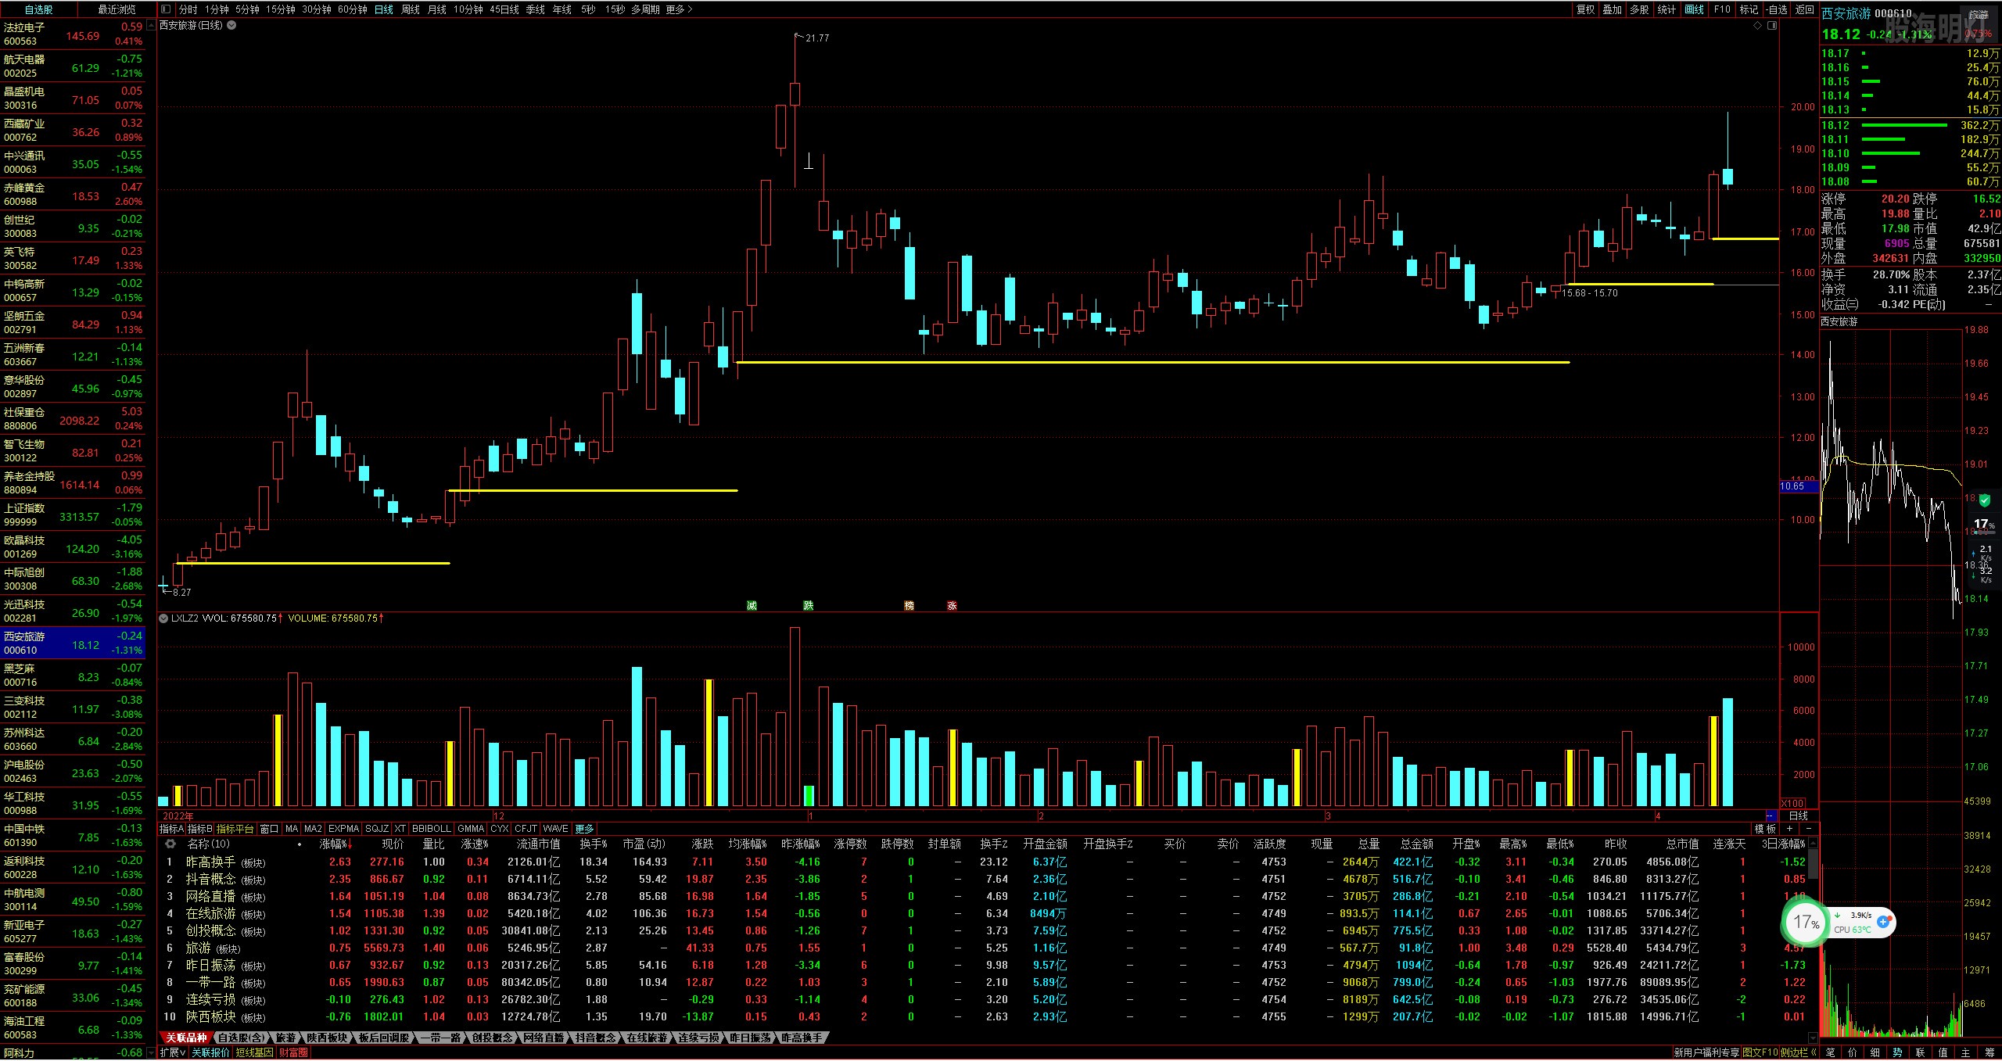Click the 标记 mark button
The image size is (2002, 1061).
point(1749,9)
